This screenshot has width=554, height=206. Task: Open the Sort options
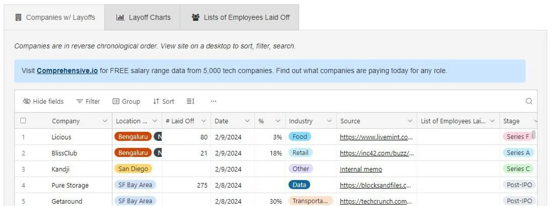[x=163, y=101]
